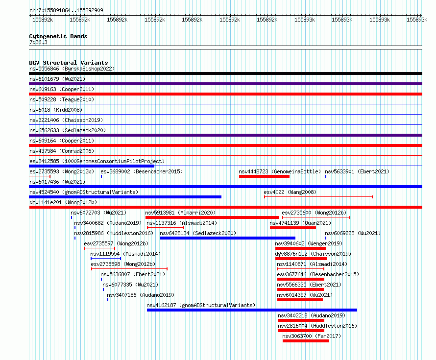Screen dimensions: 436x360
Task: Click the nsv6014357 (Wu2021) label
Action: [305, 295]
